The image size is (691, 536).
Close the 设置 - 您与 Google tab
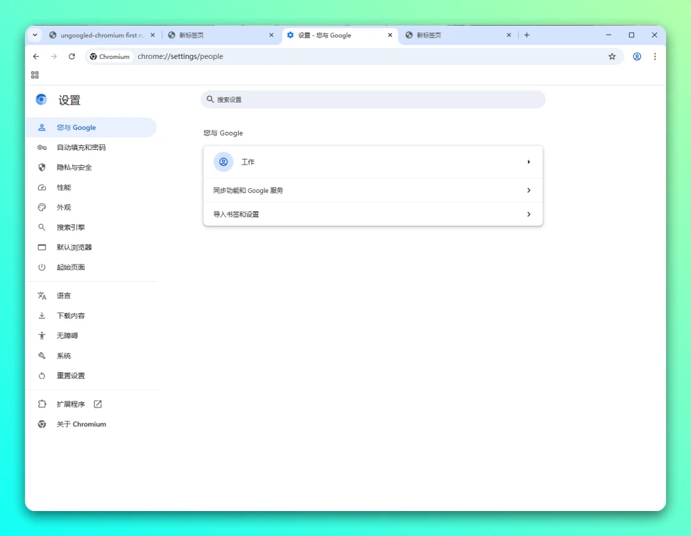(x=390, y=35)
